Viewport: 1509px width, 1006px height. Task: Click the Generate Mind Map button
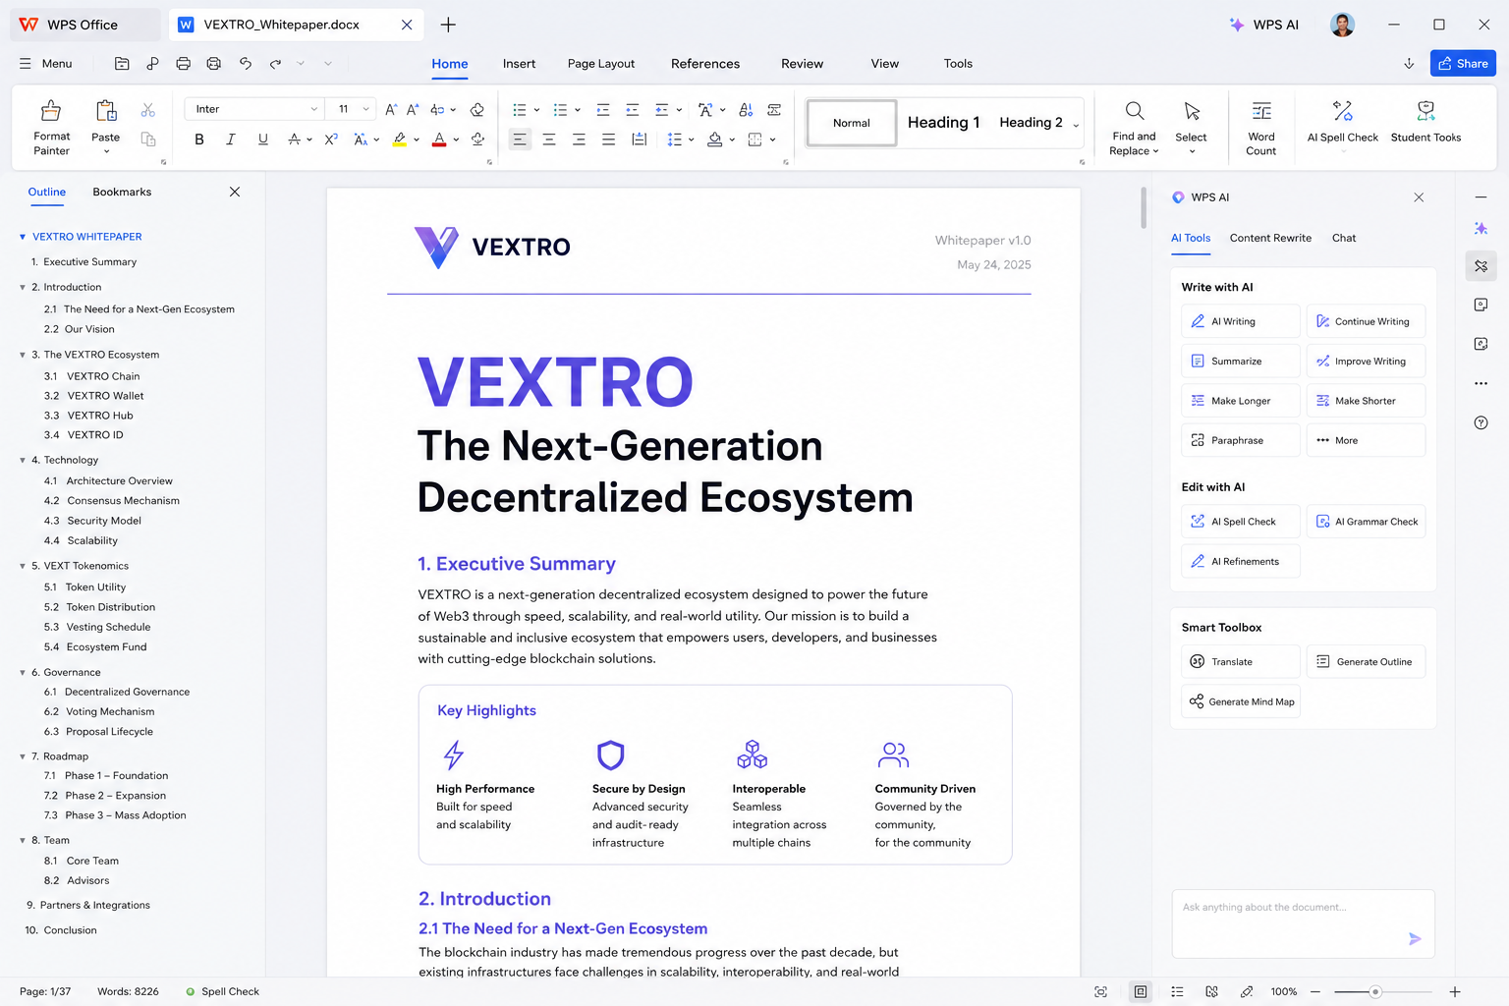click(x=1241, y=701)
